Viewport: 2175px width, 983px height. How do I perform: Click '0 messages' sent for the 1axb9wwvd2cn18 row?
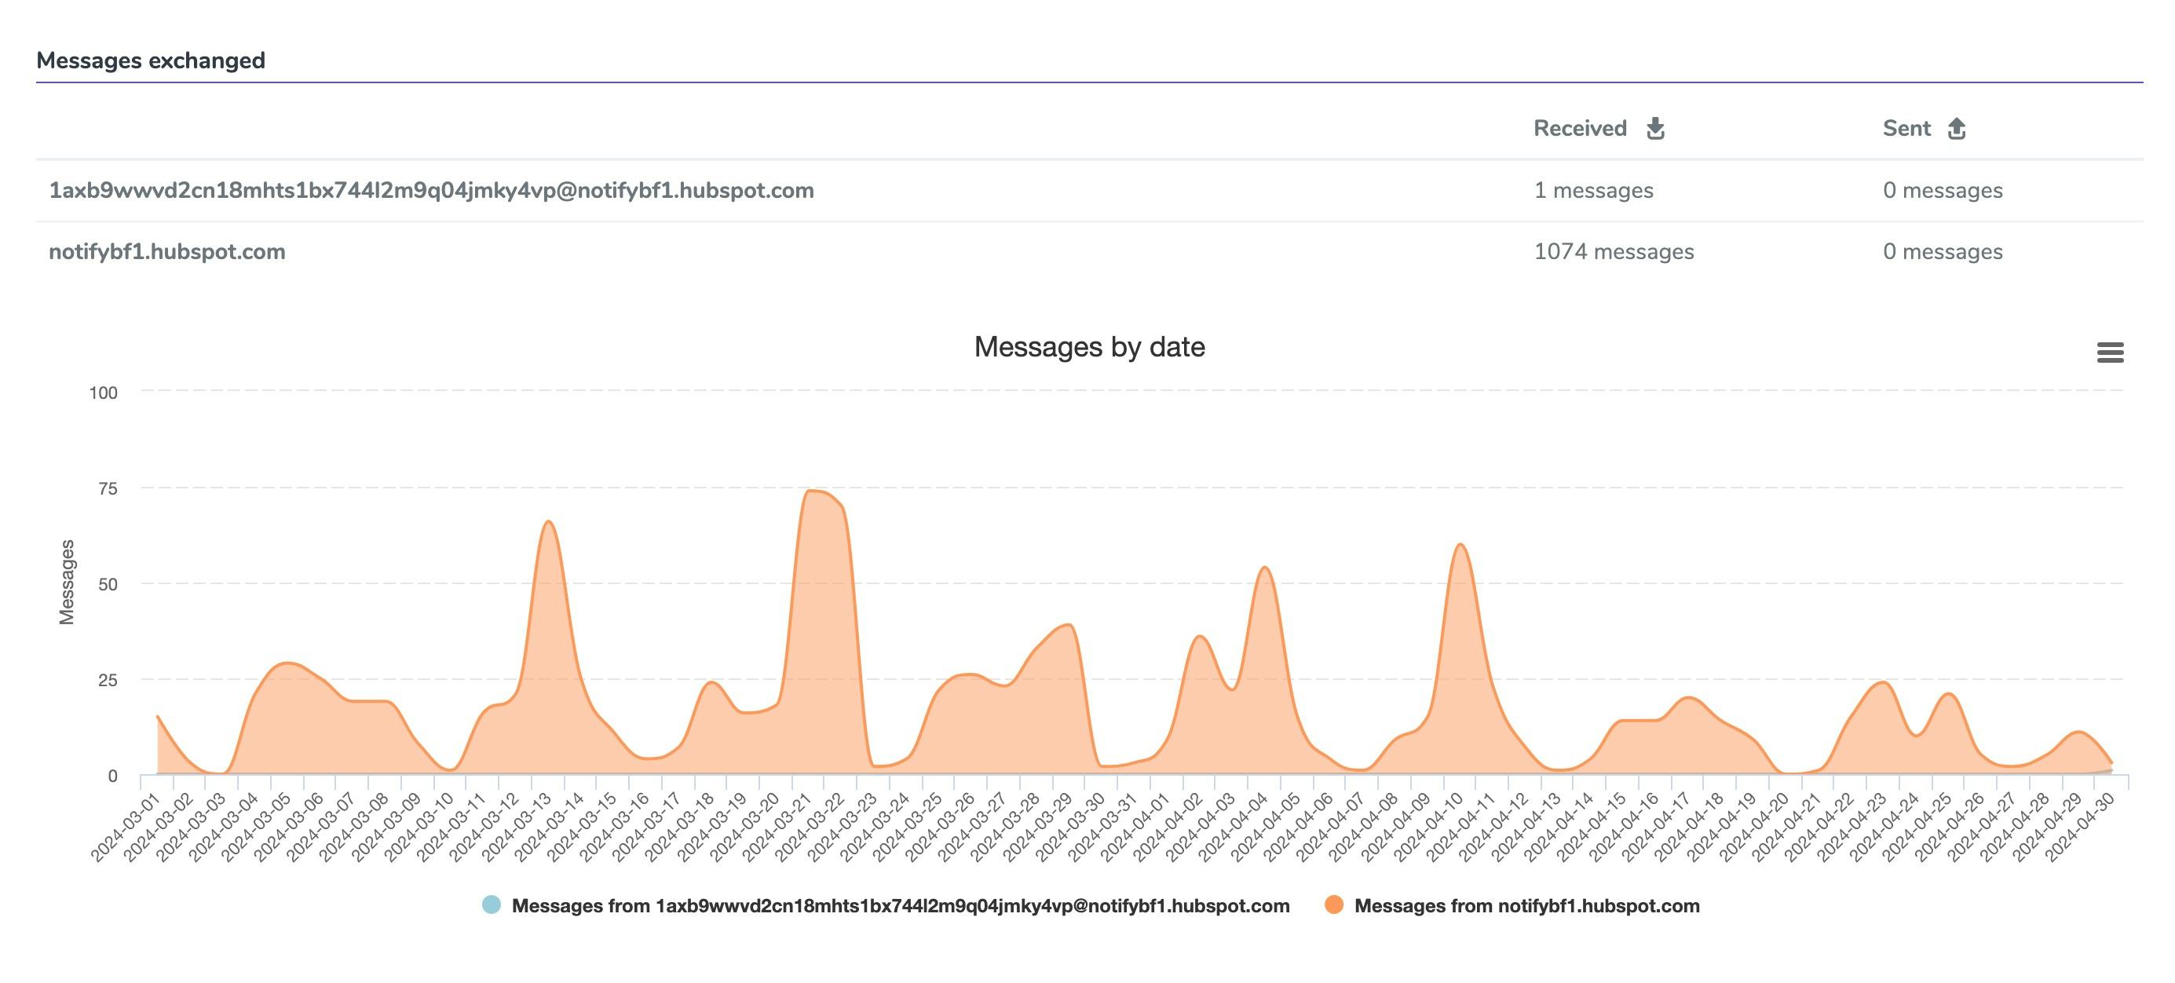coord(1942,191)
